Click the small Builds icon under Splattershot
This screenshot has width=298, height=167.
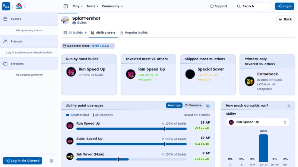pyautogui.click(x=74, y=23)
